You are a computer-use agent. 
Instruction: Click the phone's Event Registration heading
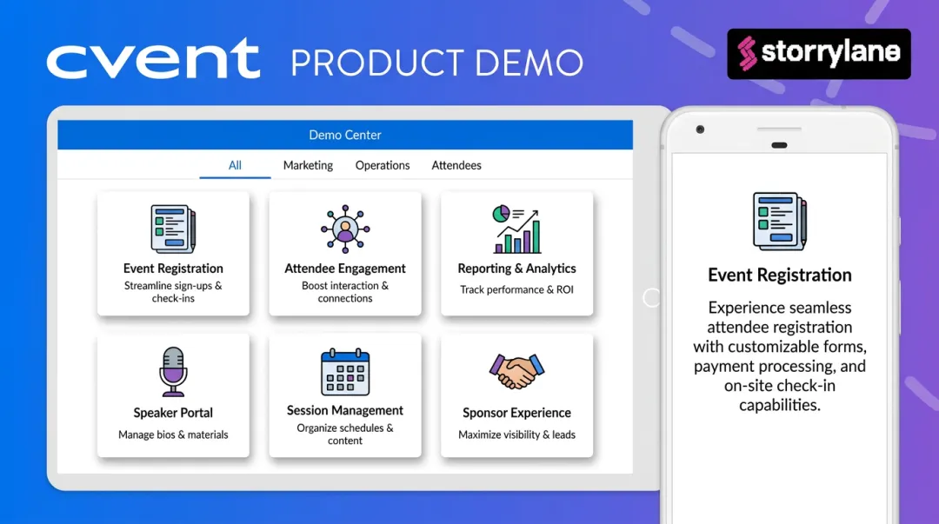780,275
